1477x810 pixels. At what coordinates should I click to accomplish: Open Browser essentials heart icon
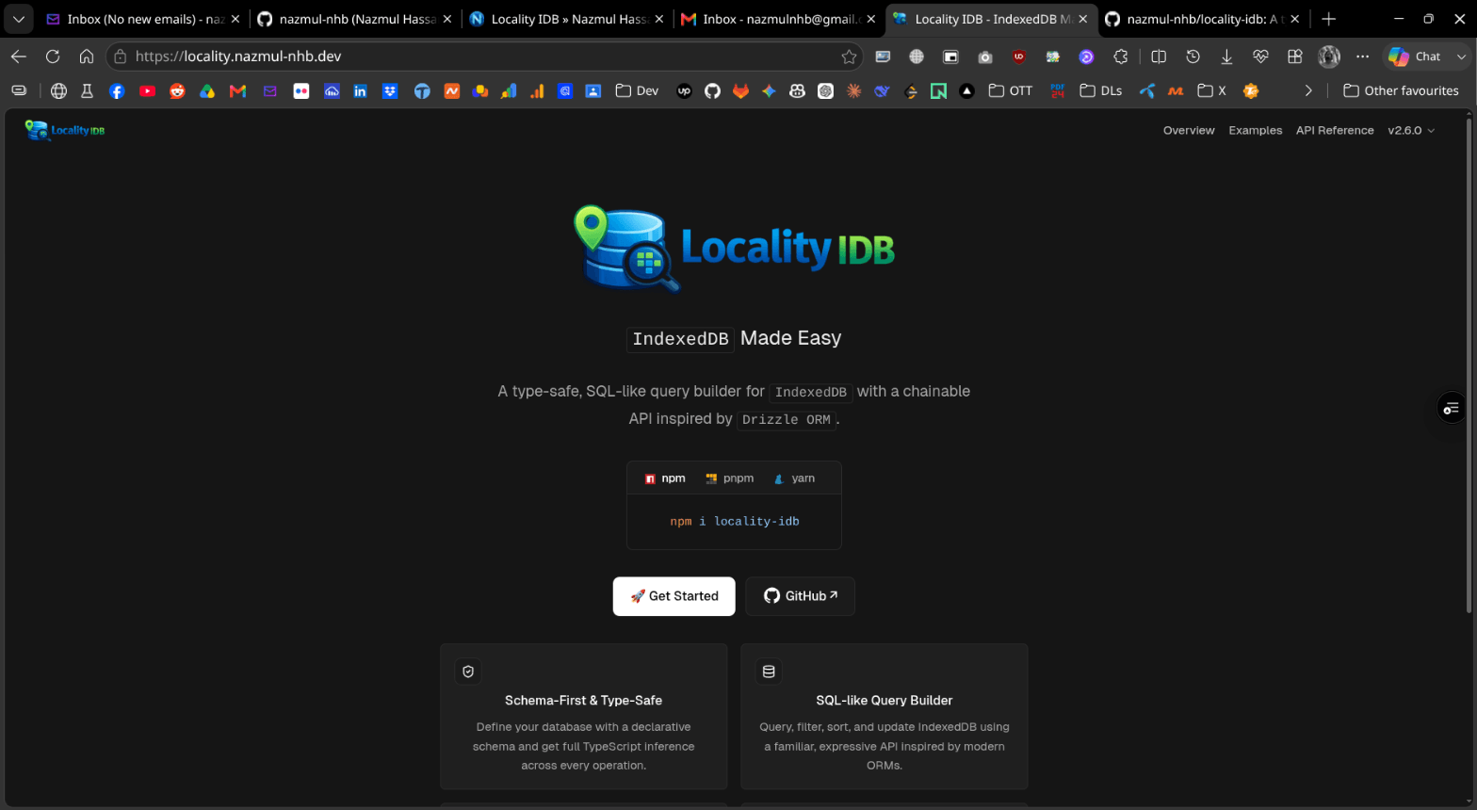pyautogui.click(x=1260, y=57)
